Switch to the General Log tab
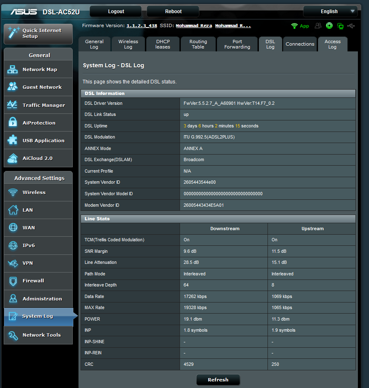The width and height of the screenshot is (369, 388). coord(94,44)
